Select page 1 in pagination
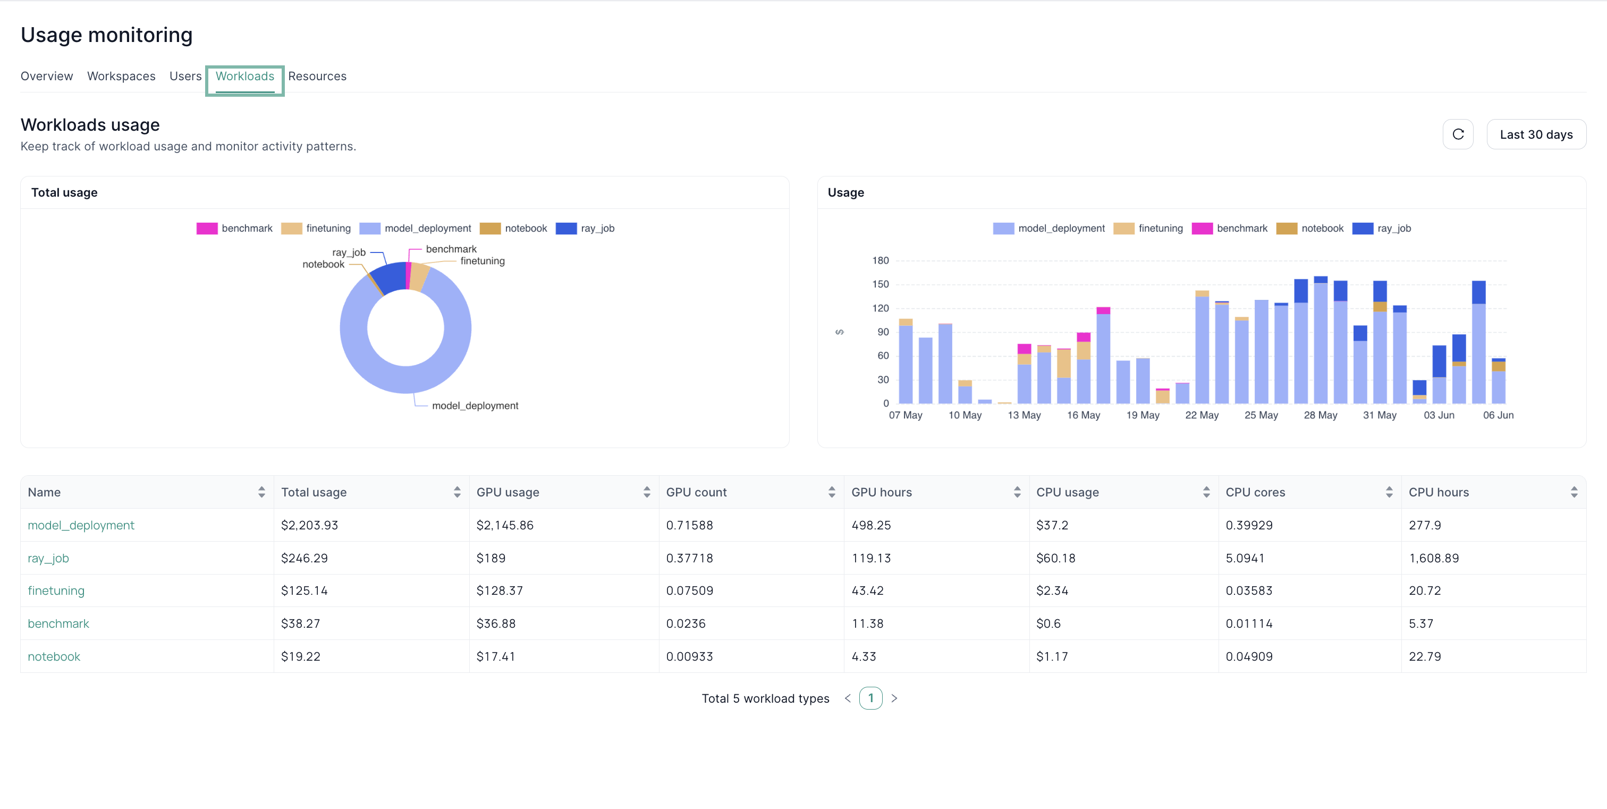 [870, 698]
